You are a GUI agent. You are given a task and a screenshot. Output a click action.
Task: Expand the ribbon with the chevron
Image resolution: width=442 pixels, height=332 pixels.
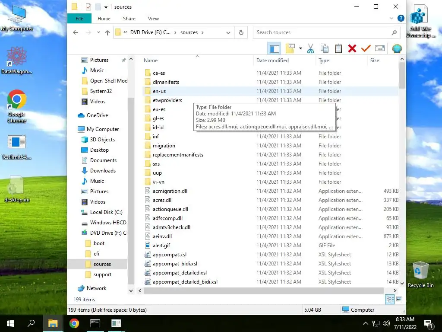(x=391, y=18)
